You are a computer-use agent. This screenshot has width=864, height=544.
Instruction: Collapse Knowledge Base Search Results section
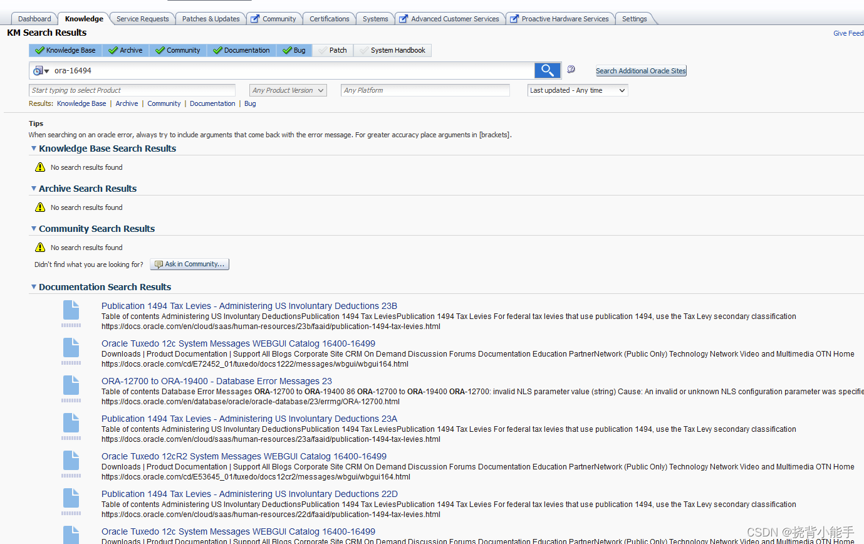point(33,149)
